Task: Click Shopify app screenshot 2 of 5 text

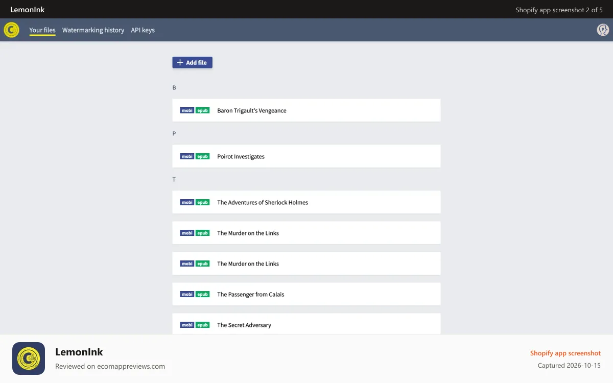Action: (559, 10)
